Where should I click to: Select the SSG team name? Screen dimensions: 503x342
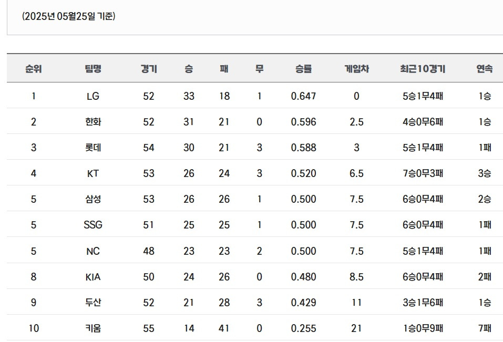click(93, 225)
